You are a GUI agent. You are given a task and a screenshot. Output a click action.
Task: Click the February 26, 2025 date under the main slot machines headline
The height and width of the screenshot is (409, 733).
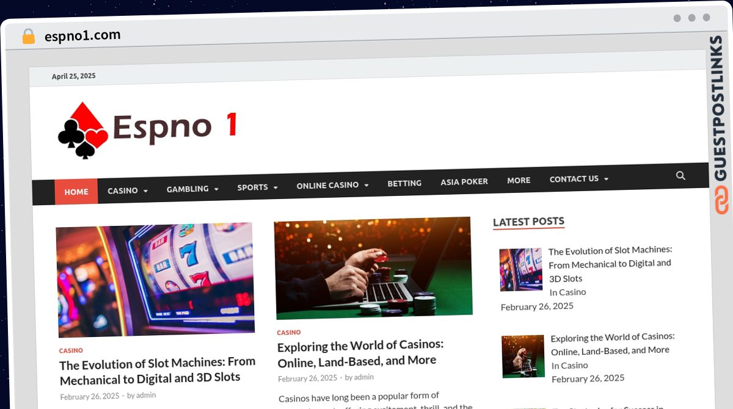pyautogui.click(x=90, y=396)
